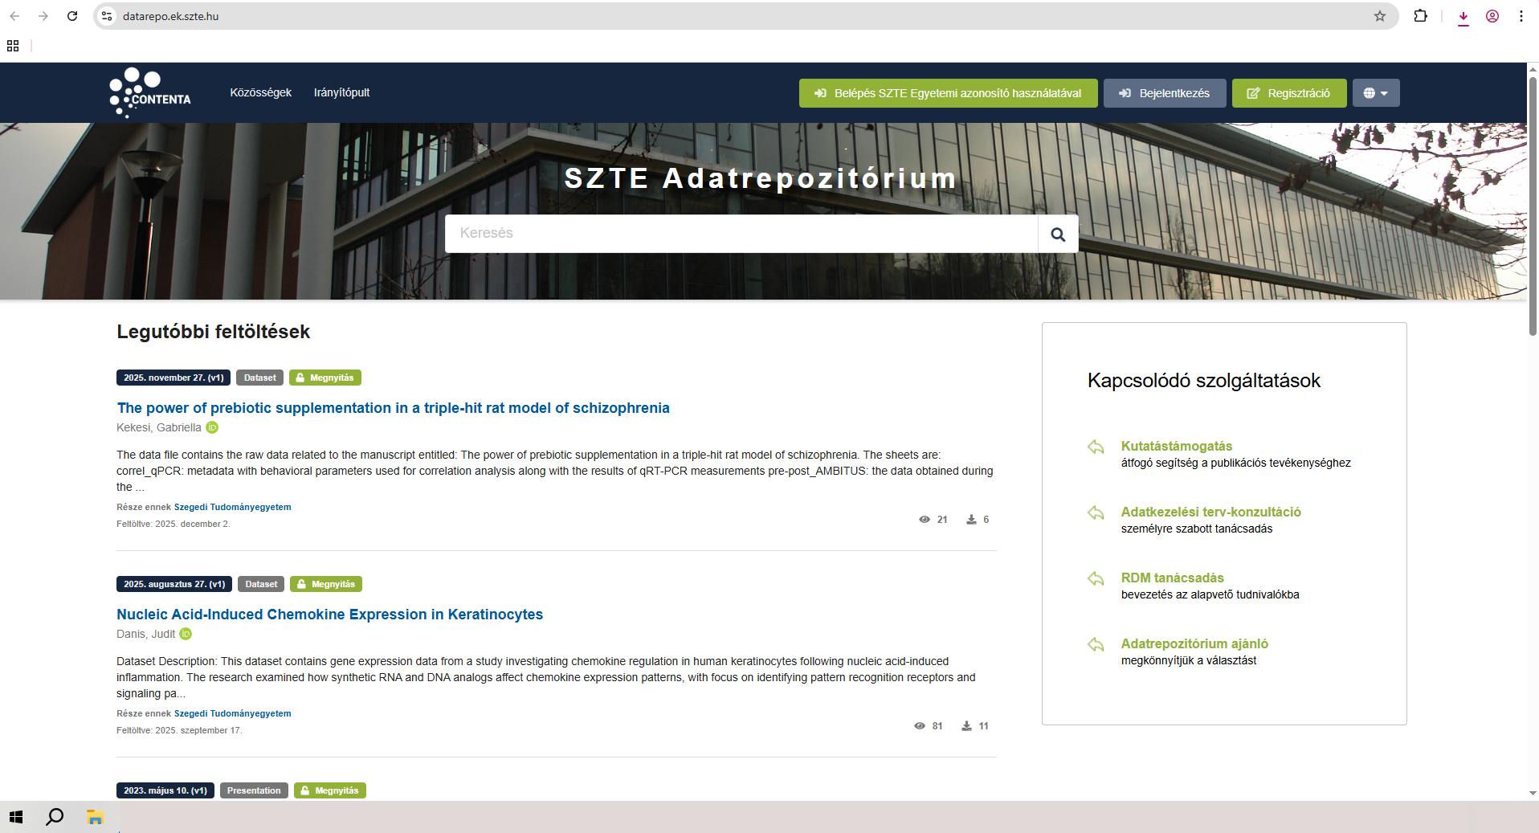Screen dimensions: 1539x833
Task: Click the Windows Start button
Action: pos(16,816)
